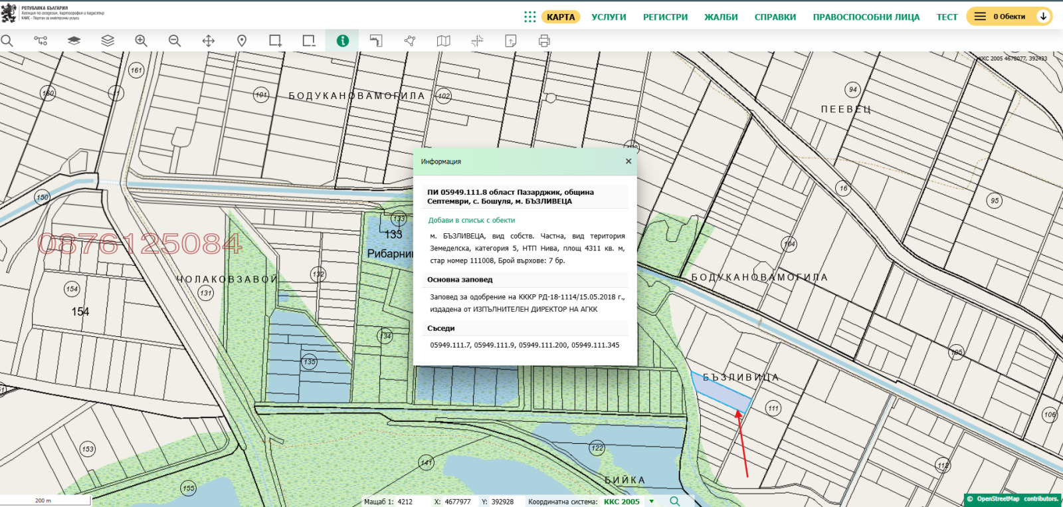Switch to the КАРТА tab
The image size is (1063, 507).
pos(561,17)
